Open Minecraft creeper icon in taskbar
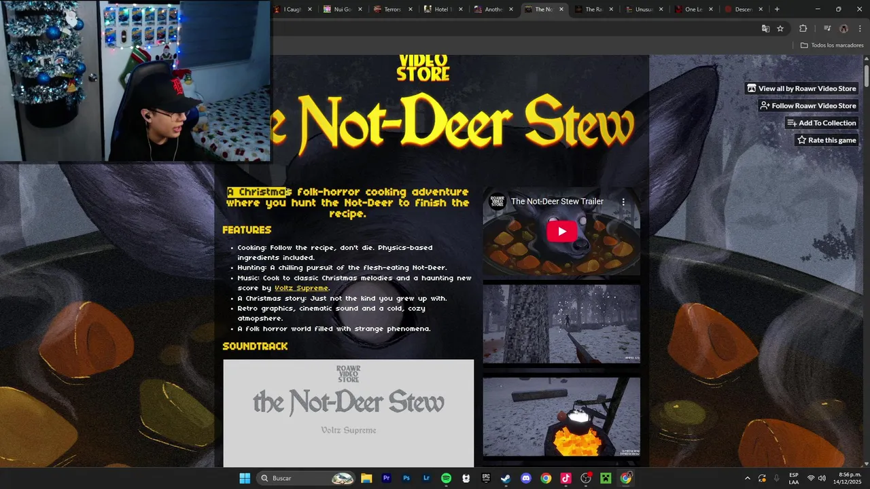Screen dimensions: 870x489 point(606,478)
